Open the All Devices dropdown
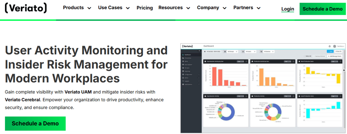 [269, 52]
